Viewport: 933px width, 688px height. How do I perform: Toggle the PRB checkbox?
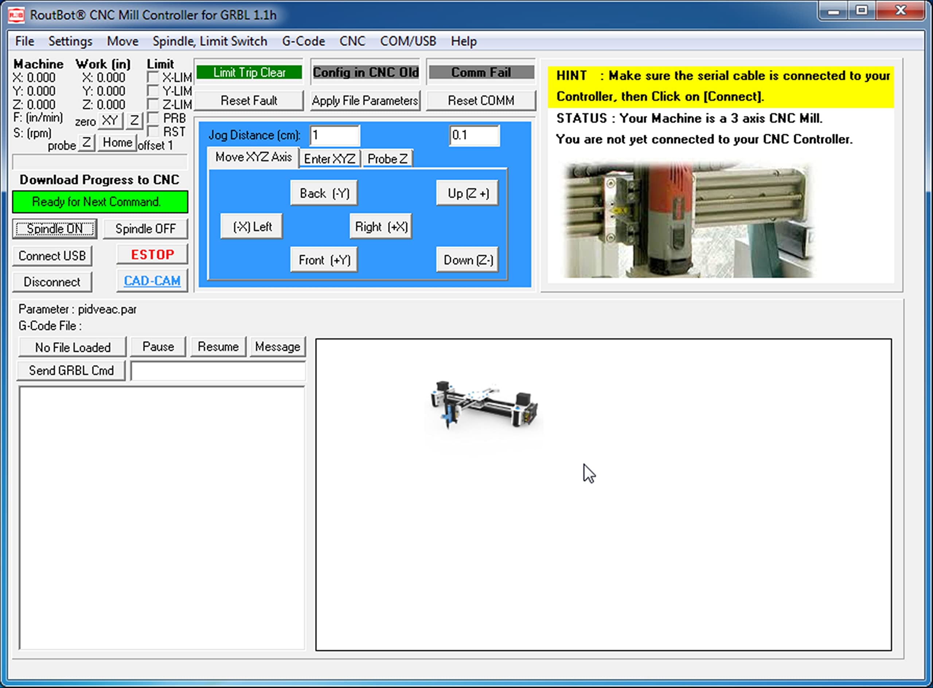(153, 118)
